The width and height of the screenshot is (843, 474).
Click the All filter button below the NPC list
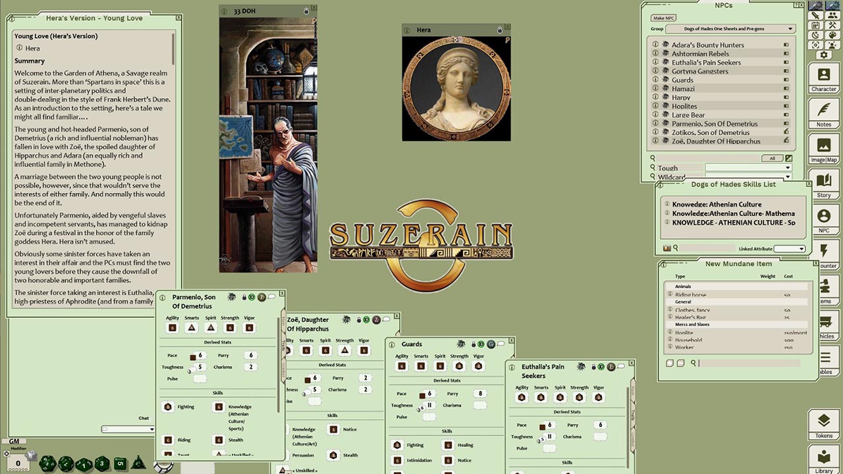(x=773, y=158)
